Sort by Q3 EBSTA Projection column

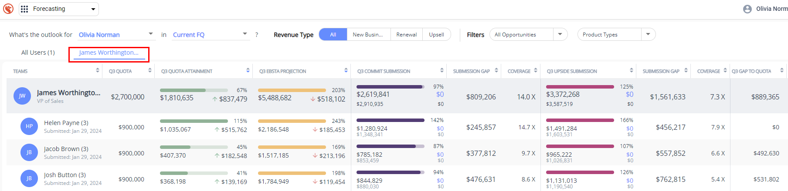point(346,71)
